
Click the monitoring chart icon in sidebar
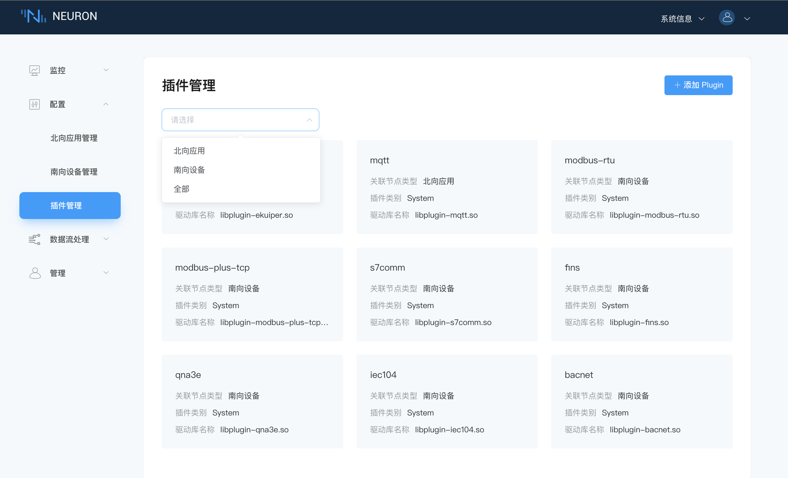pyautogui.click(x=34, y=70)
